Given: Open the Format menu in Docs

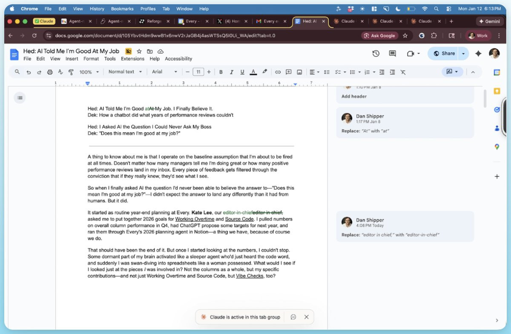Looking at the screenshot, I should pyautogui.click(x=91, y=59).
